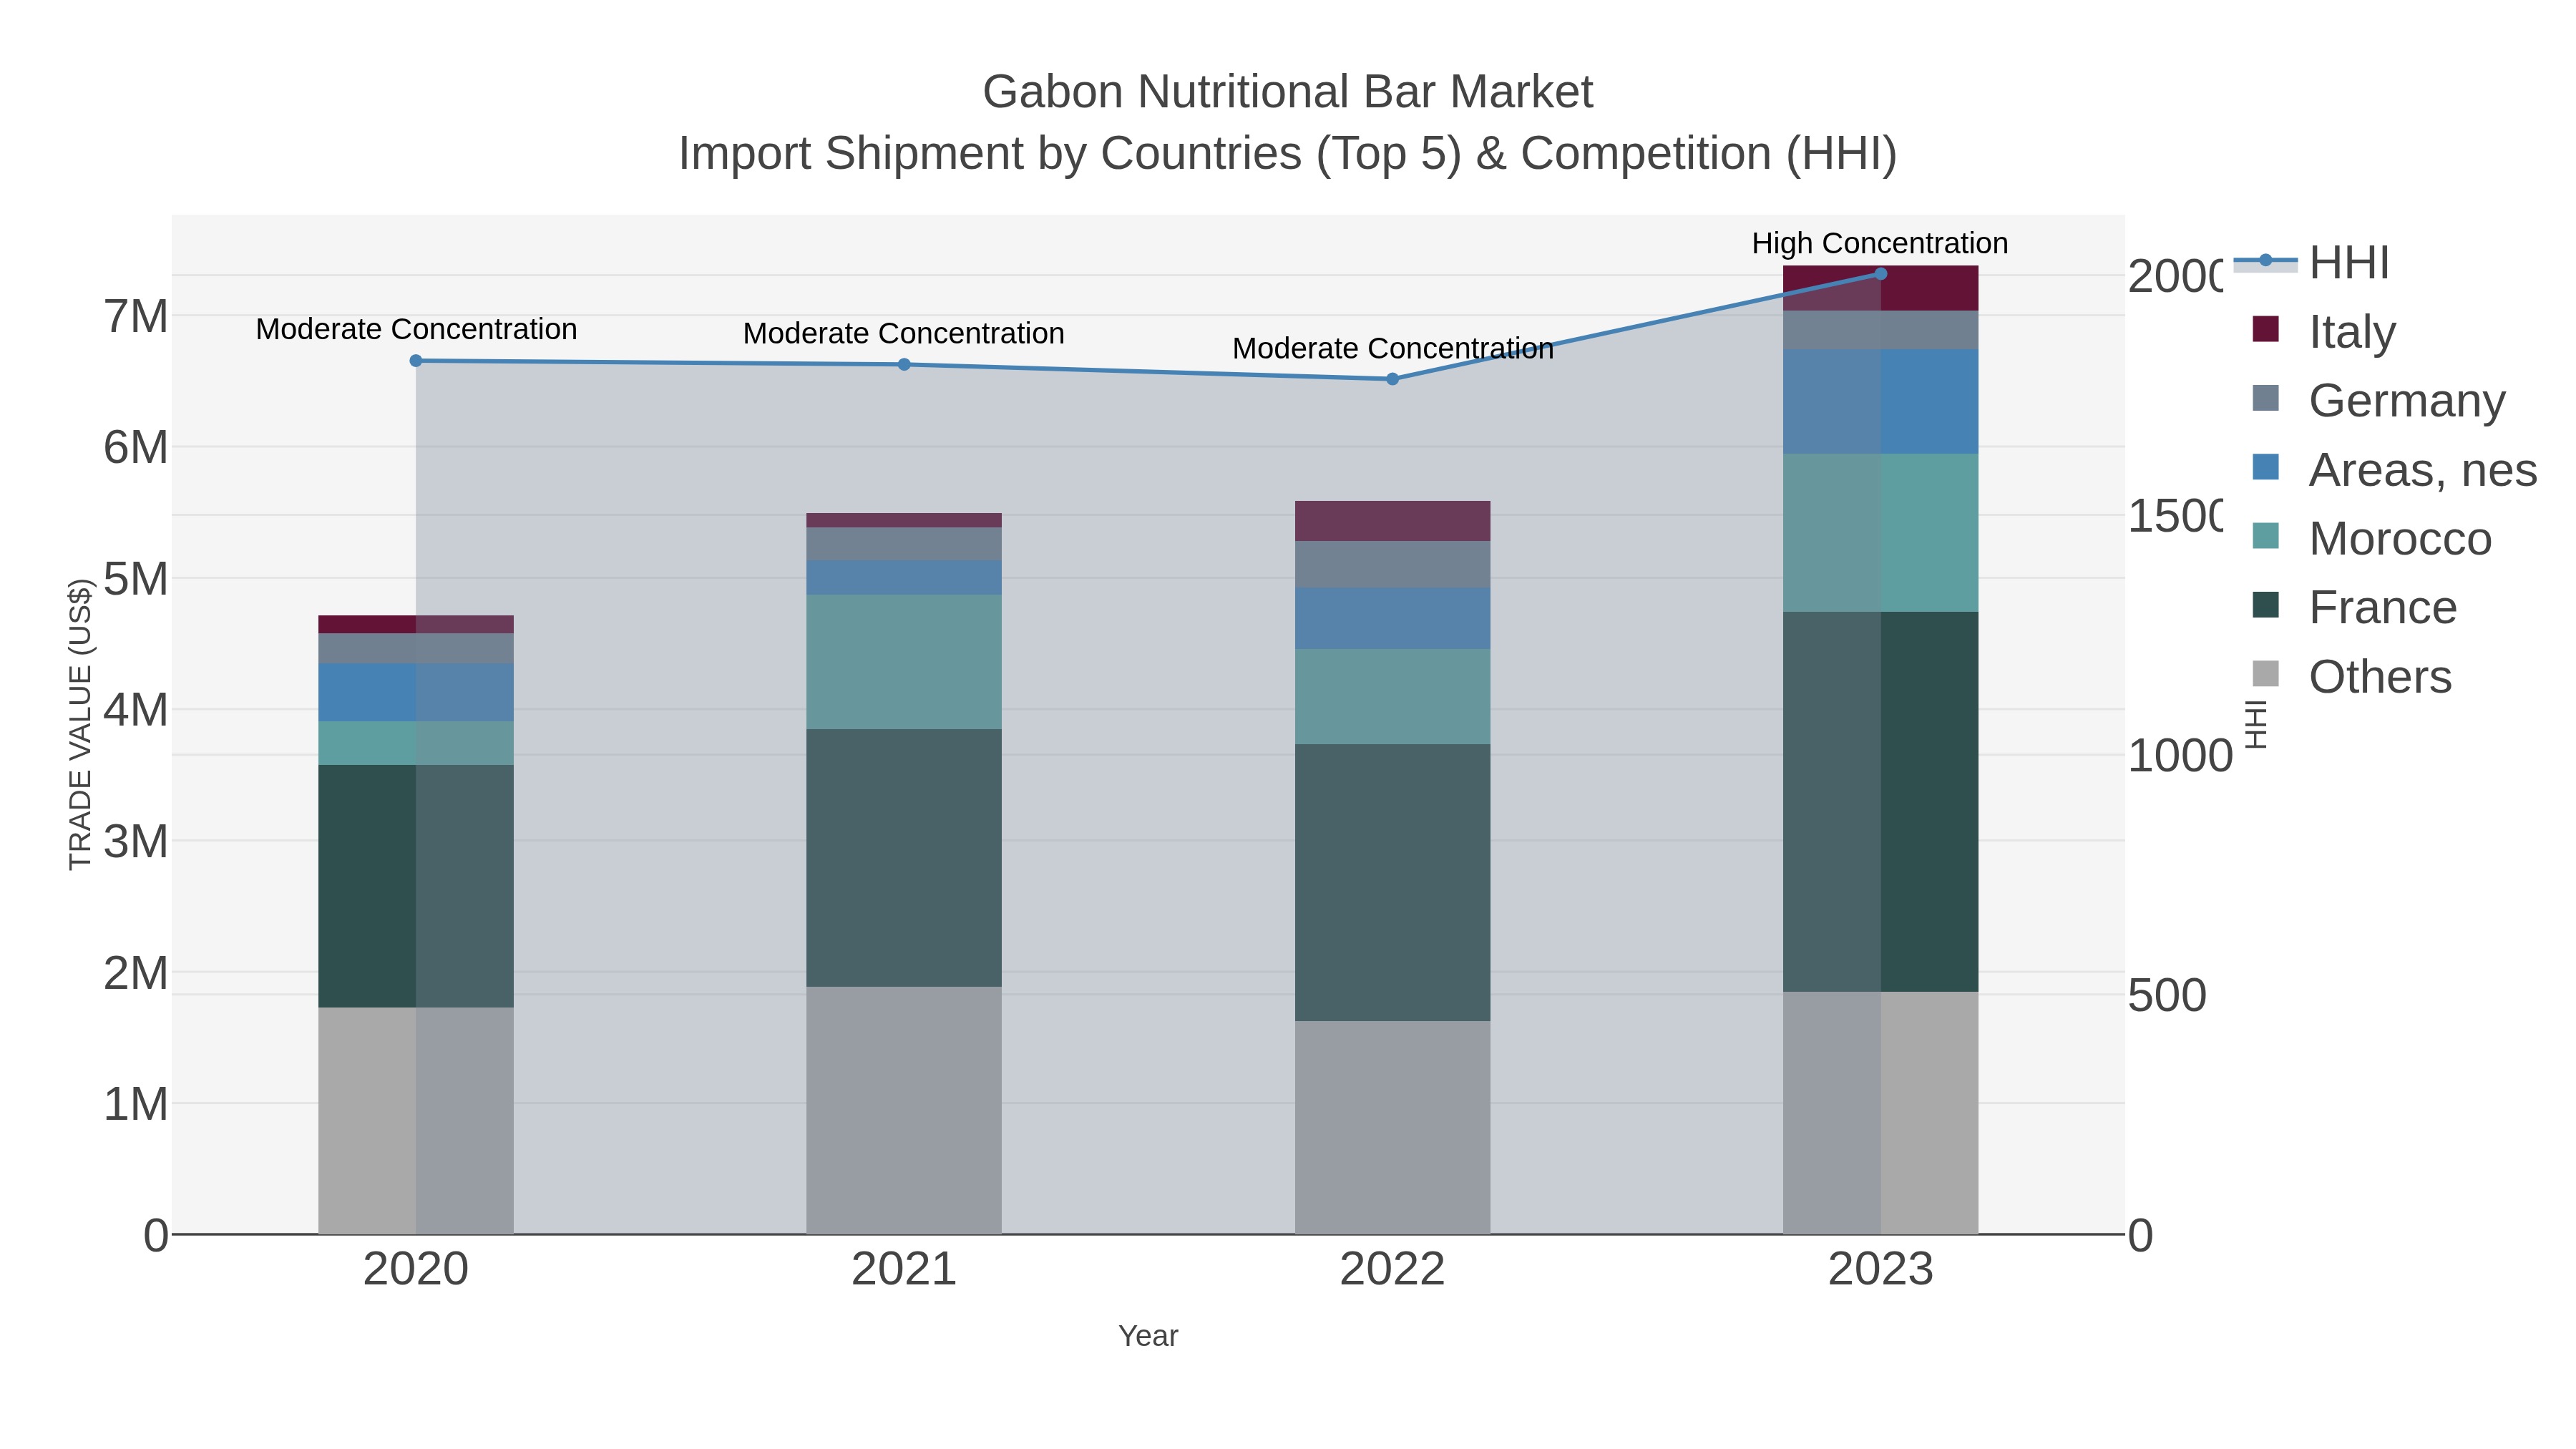The height and width of the screenshot is (1449, 2576).
Task: Click the 2020 x-axis tick label
Action: point(416,1270)
